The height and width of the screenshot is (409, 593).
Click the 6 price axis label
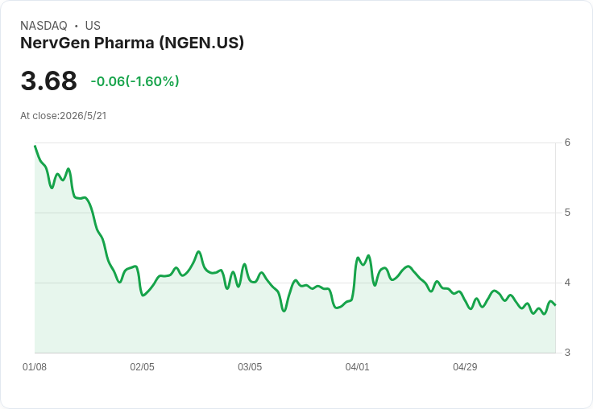[567, 143]
